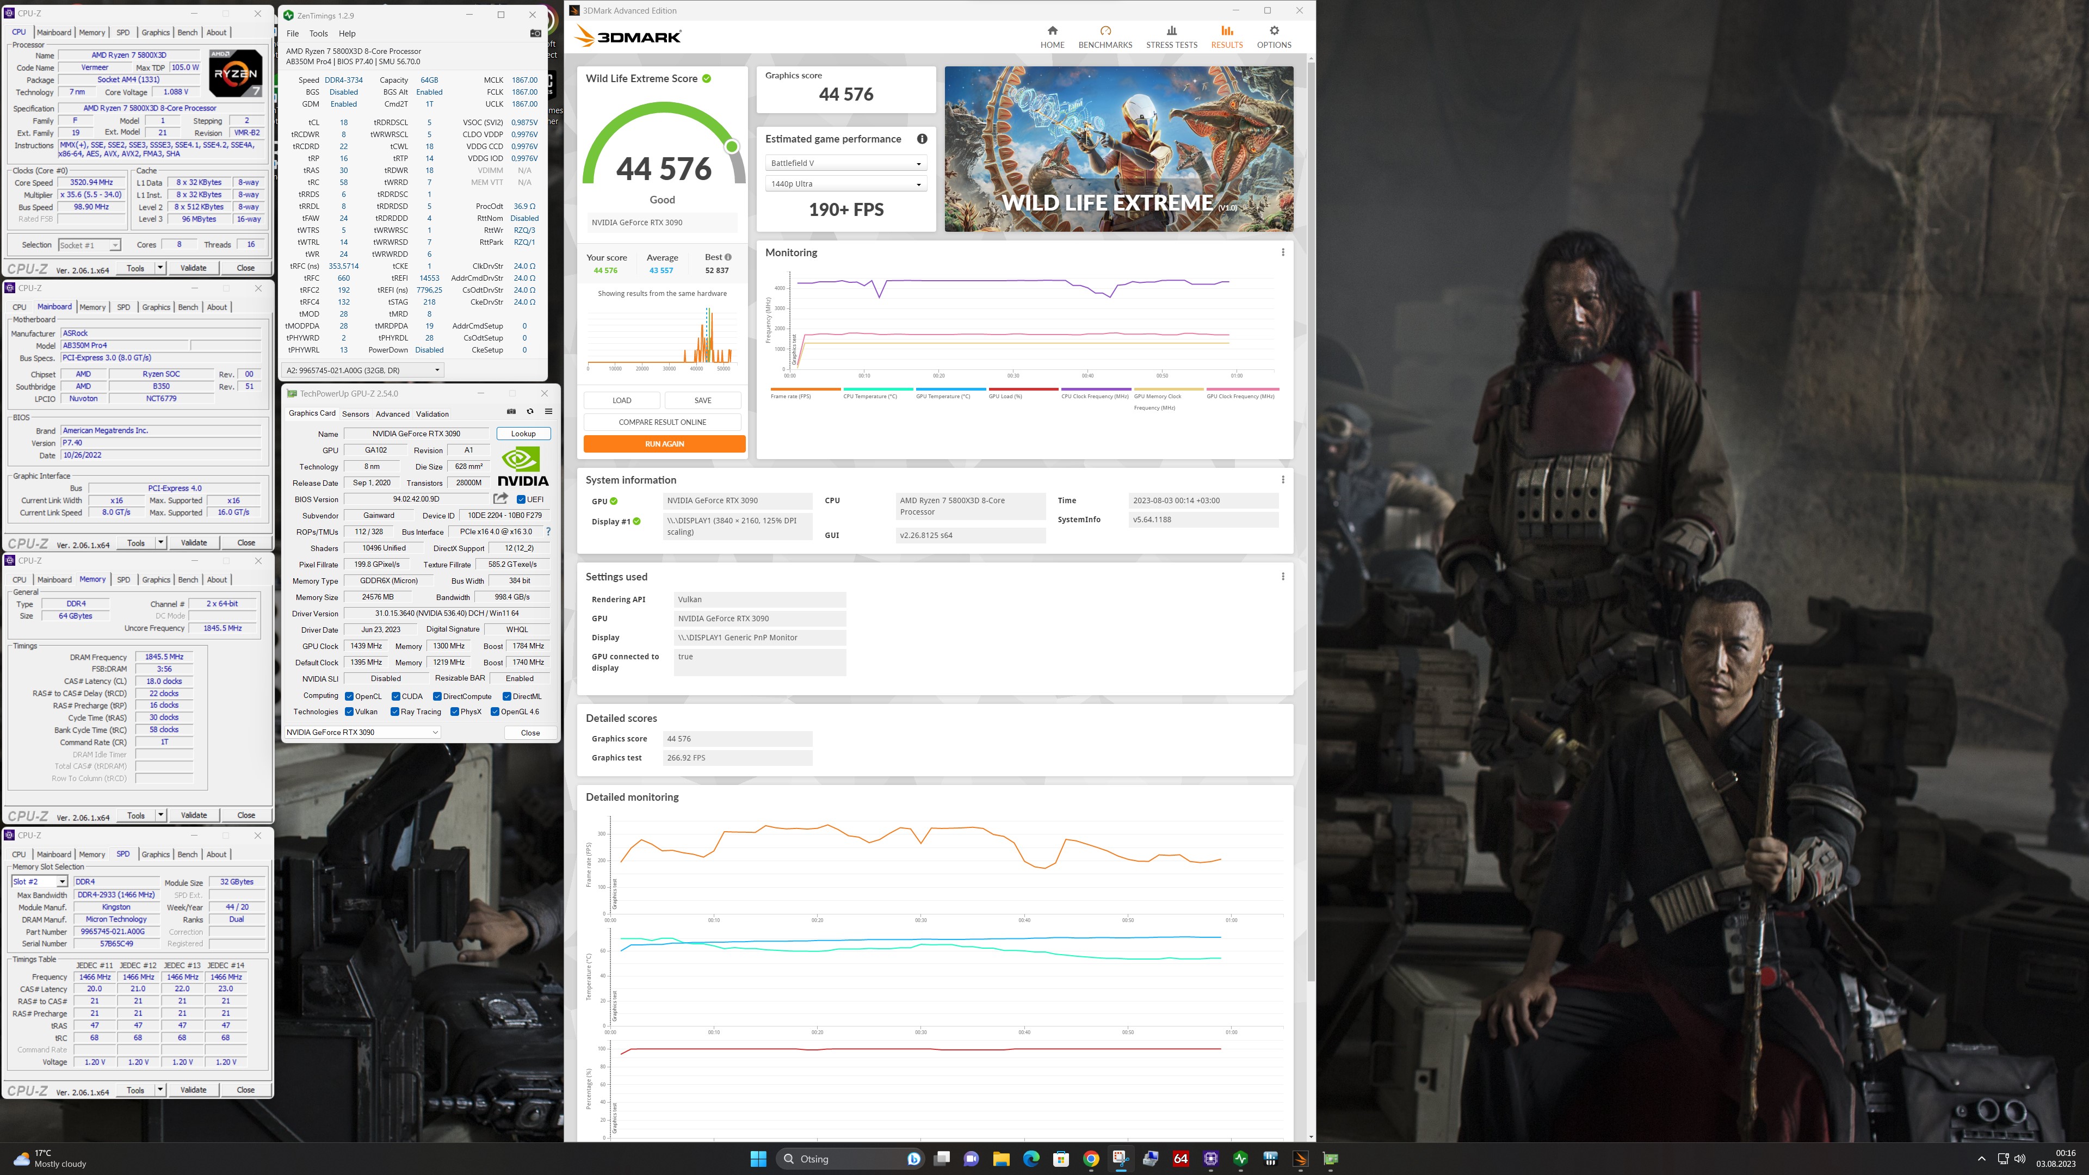Go to 3DMark HOME
This screenshot has height=1175, width=2089.
tap(1052, 36)
